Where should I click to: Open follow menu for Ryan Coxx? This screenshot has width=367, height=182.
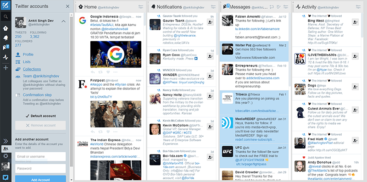pos(210,56)
